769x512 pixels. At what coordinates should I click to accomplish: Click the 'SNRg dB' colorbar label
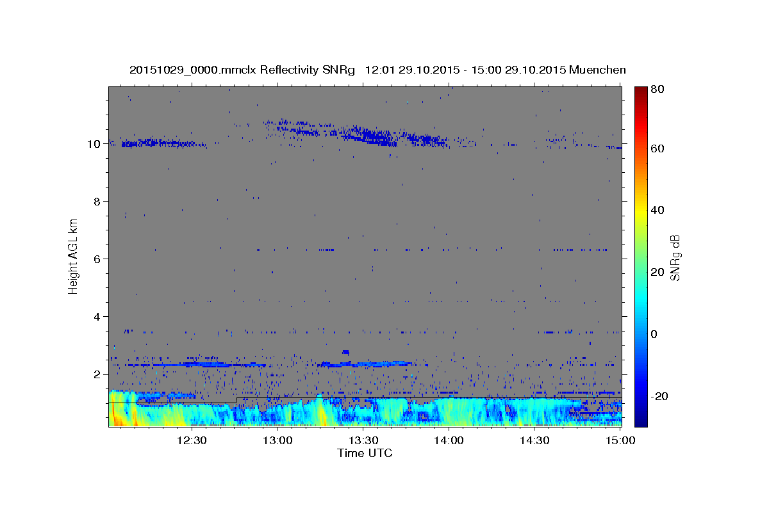(x=674, y=257)
